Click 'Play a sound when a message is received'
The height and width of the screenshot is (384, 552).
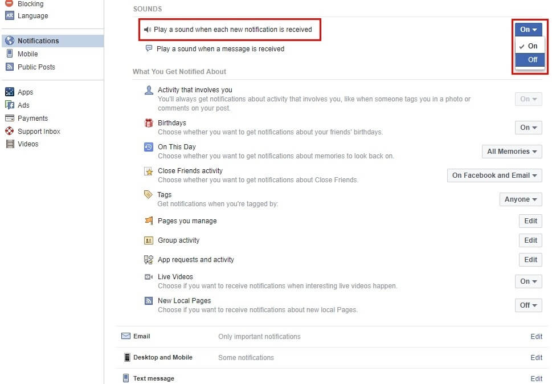pyautogui.click(x=220, y=49)
